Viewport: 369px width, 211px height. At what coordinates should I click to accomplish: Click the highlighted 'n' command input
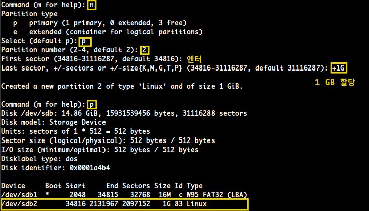click(91, 5)
